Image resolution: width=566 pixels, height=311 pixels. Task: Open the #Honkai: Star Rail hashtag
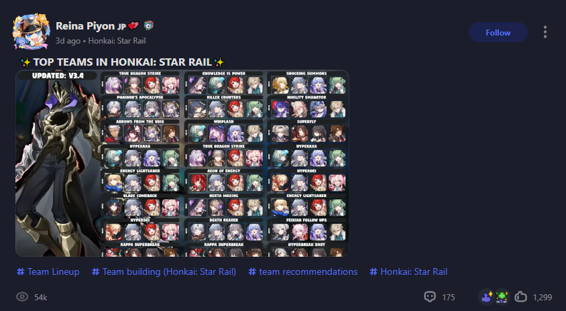tap(408, 271)
